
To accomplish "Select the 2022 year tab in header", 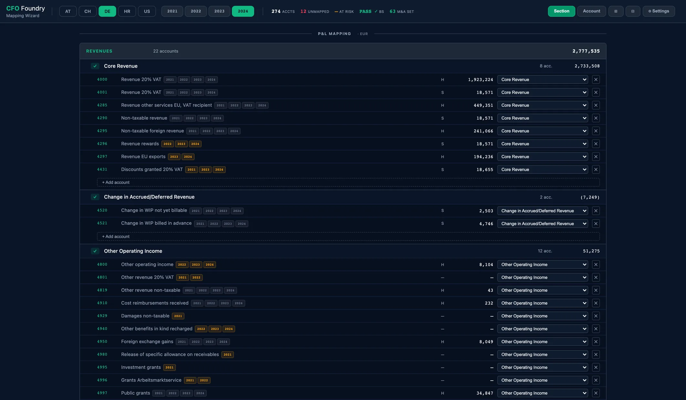I will 196,11.
